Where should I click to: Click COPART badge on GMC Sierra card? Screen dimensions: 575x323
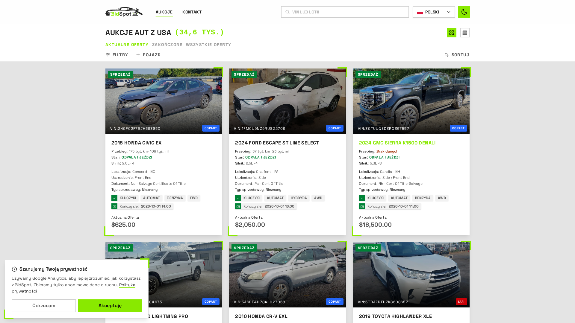click(458, 128)
